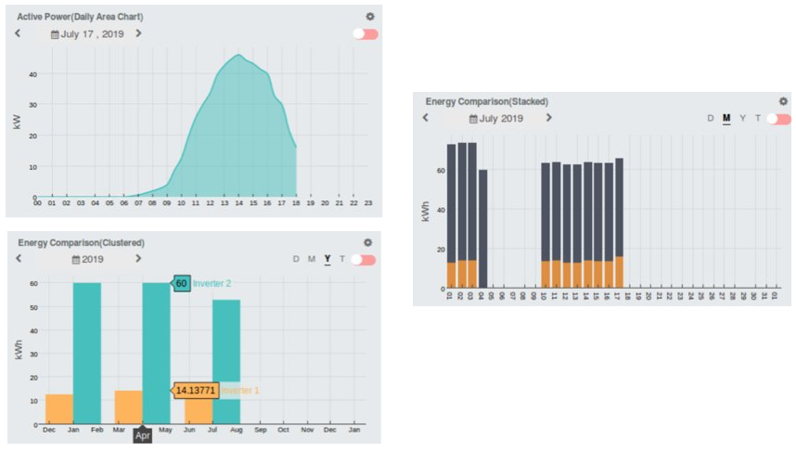Click calendar icon beside July 2019
Viewport: 796px width, 452px height.
click(473, 119)
